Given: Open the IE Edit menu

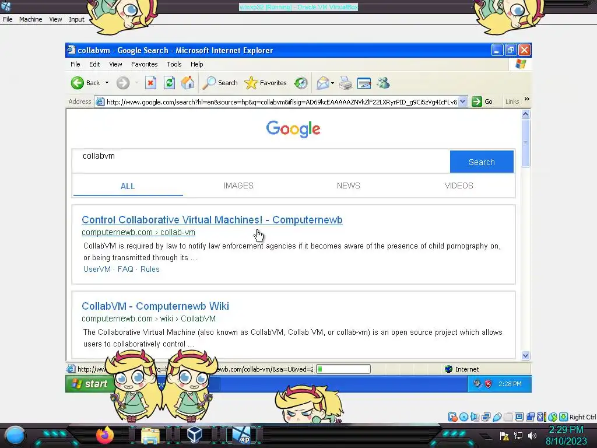Looking at the screenshot, I should 94,64.
